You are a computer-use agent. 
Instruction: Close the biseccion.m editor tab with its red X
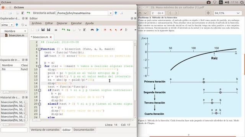tap(51, 37)
